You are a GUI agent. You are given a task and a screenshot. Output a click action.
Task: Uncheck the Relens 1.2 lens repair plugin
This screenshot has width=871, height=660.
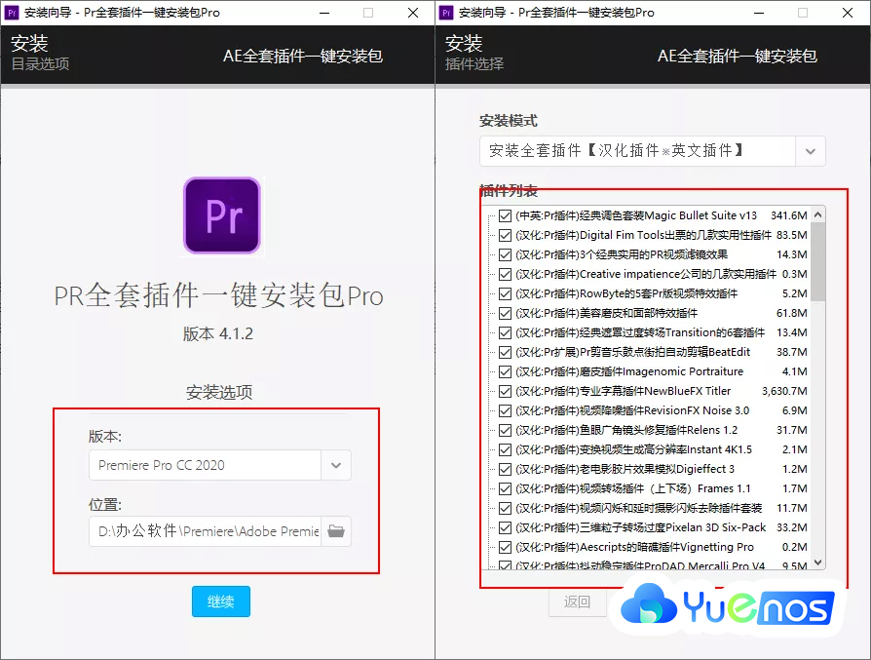click(505, 430)
